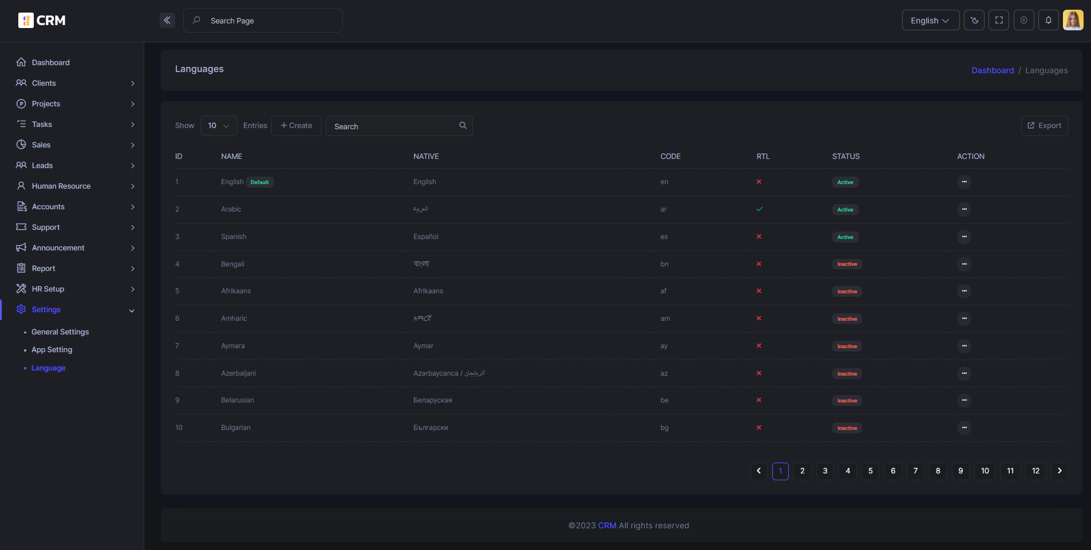Open General Settings submenu item
Viewport: 1091px width, 550px height.
click(x=60, y=332)
